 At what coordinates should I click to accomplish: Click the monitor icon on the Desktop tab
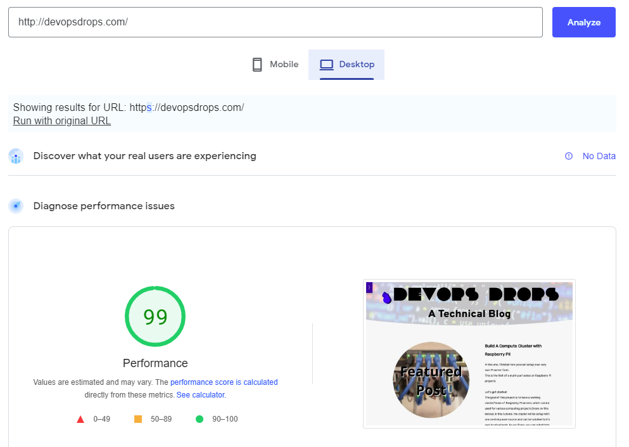327,64
